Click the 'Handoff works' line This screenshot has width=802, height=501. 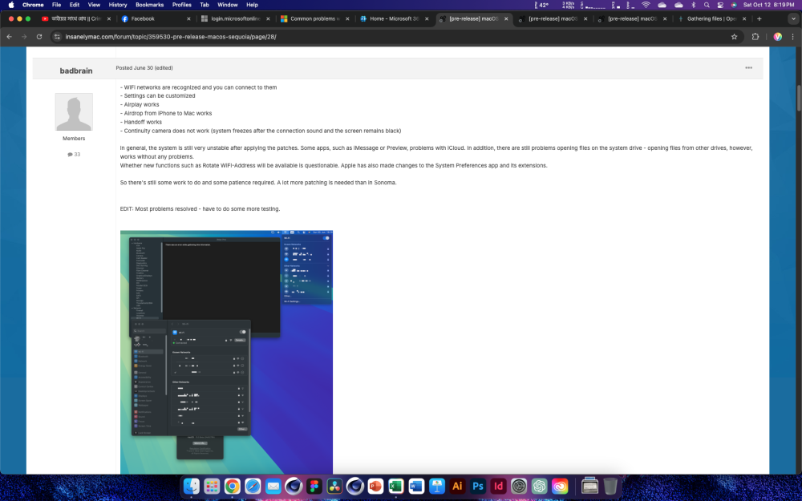141,122
